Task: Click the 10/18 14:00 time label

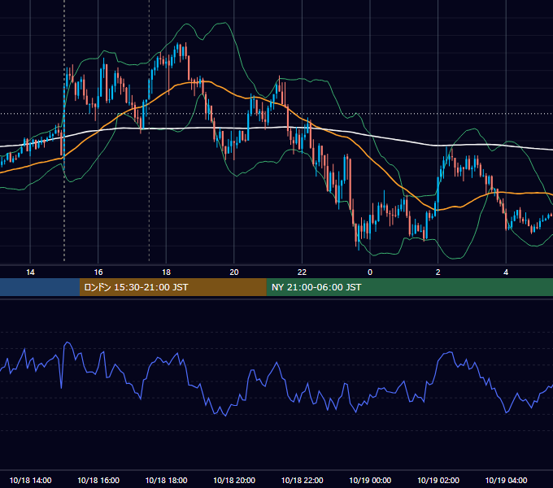Action: coord(30,480)
